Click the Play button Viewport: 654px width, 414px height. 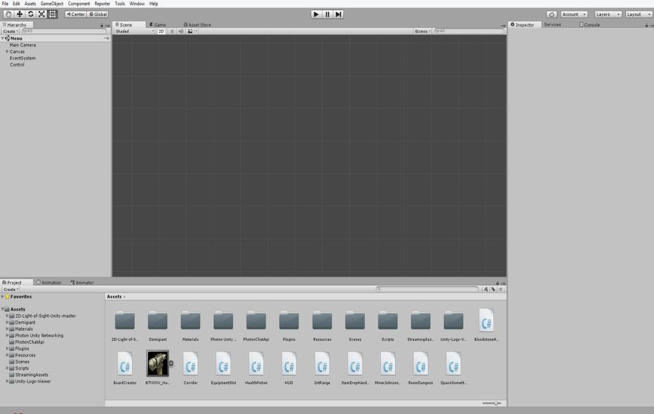tap(316, 14)
